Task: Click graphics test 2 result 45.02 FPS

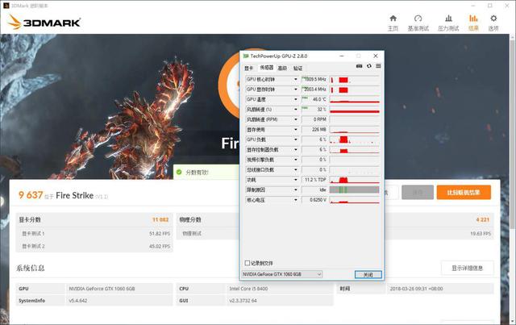Action: point(160,246)
